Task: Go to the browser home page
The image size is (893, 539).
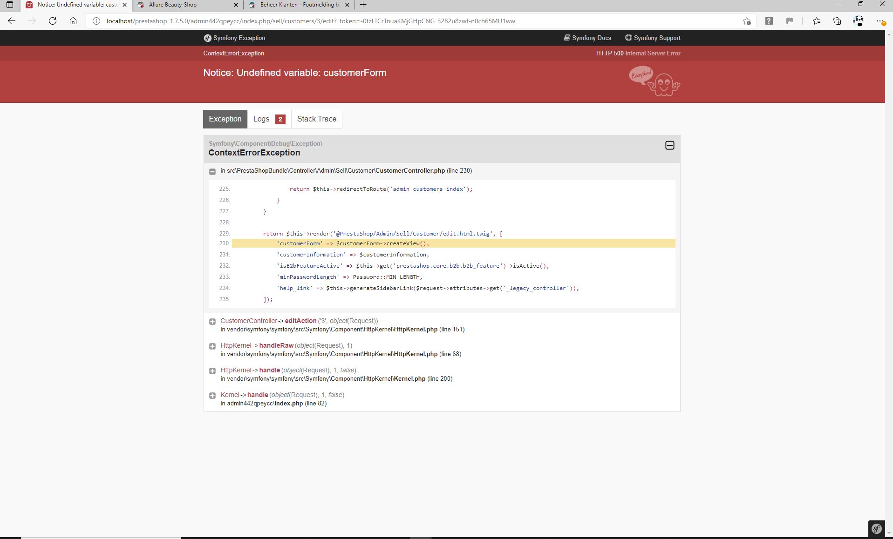Action: point(73,21)
